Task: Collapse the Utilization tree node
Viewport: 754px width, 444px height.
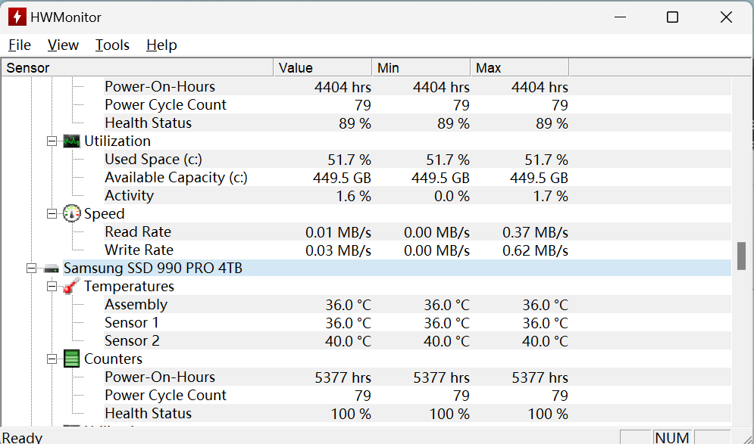Action: click(52, 141)
